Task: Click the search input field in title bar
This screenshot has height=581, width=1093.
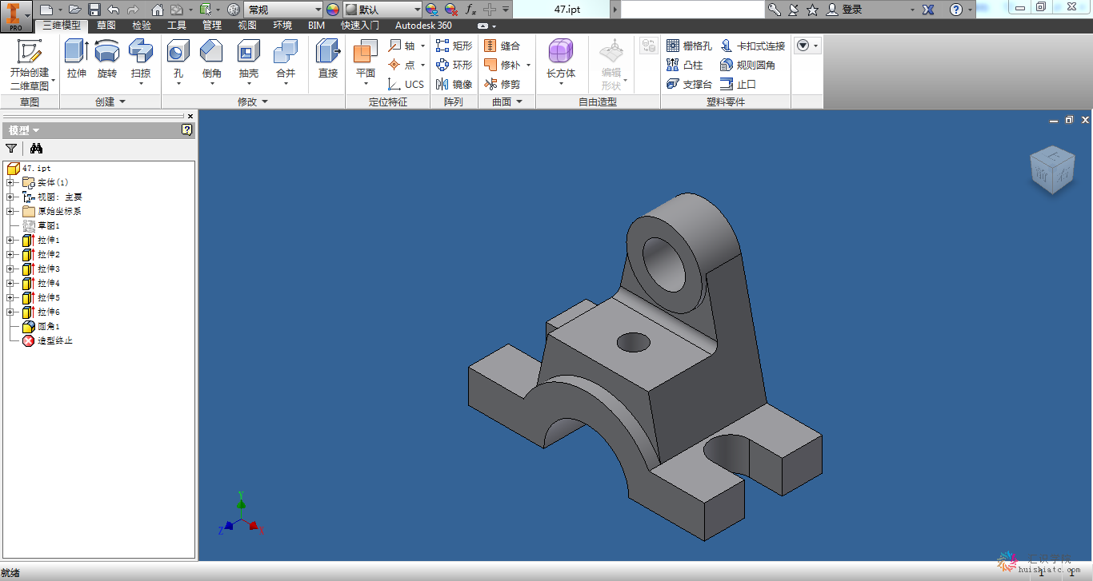Action: pyautogui.click(x=693, y=10)
